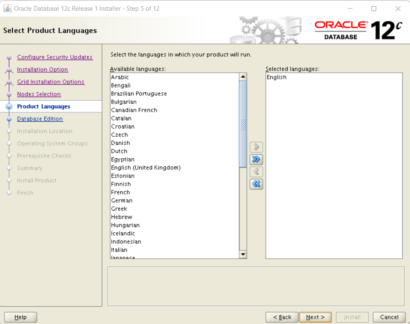Click the Back button
The image size is (410, 324).
point(282,317)
